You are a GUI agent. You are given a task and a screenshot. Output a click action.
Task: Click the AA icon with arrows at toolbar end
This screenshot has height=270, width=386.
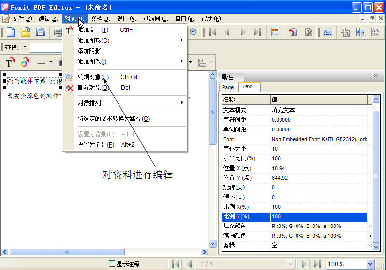(x=375, y=32)
